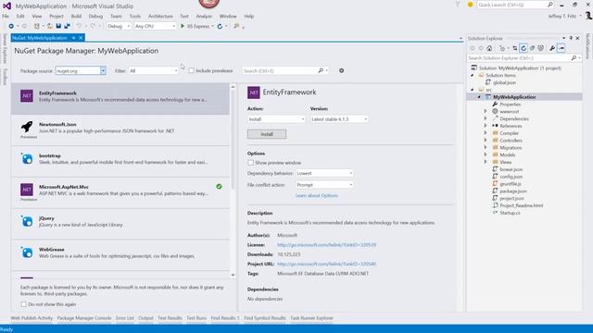The image size is (593, 333).
Task: Click scroll up arrow of package list
Action: (233, 87)
